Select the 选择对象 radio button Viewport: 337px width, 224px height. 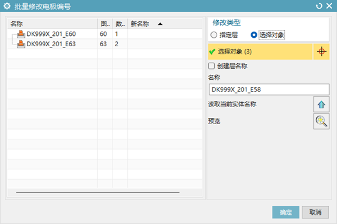coord(254,35)
